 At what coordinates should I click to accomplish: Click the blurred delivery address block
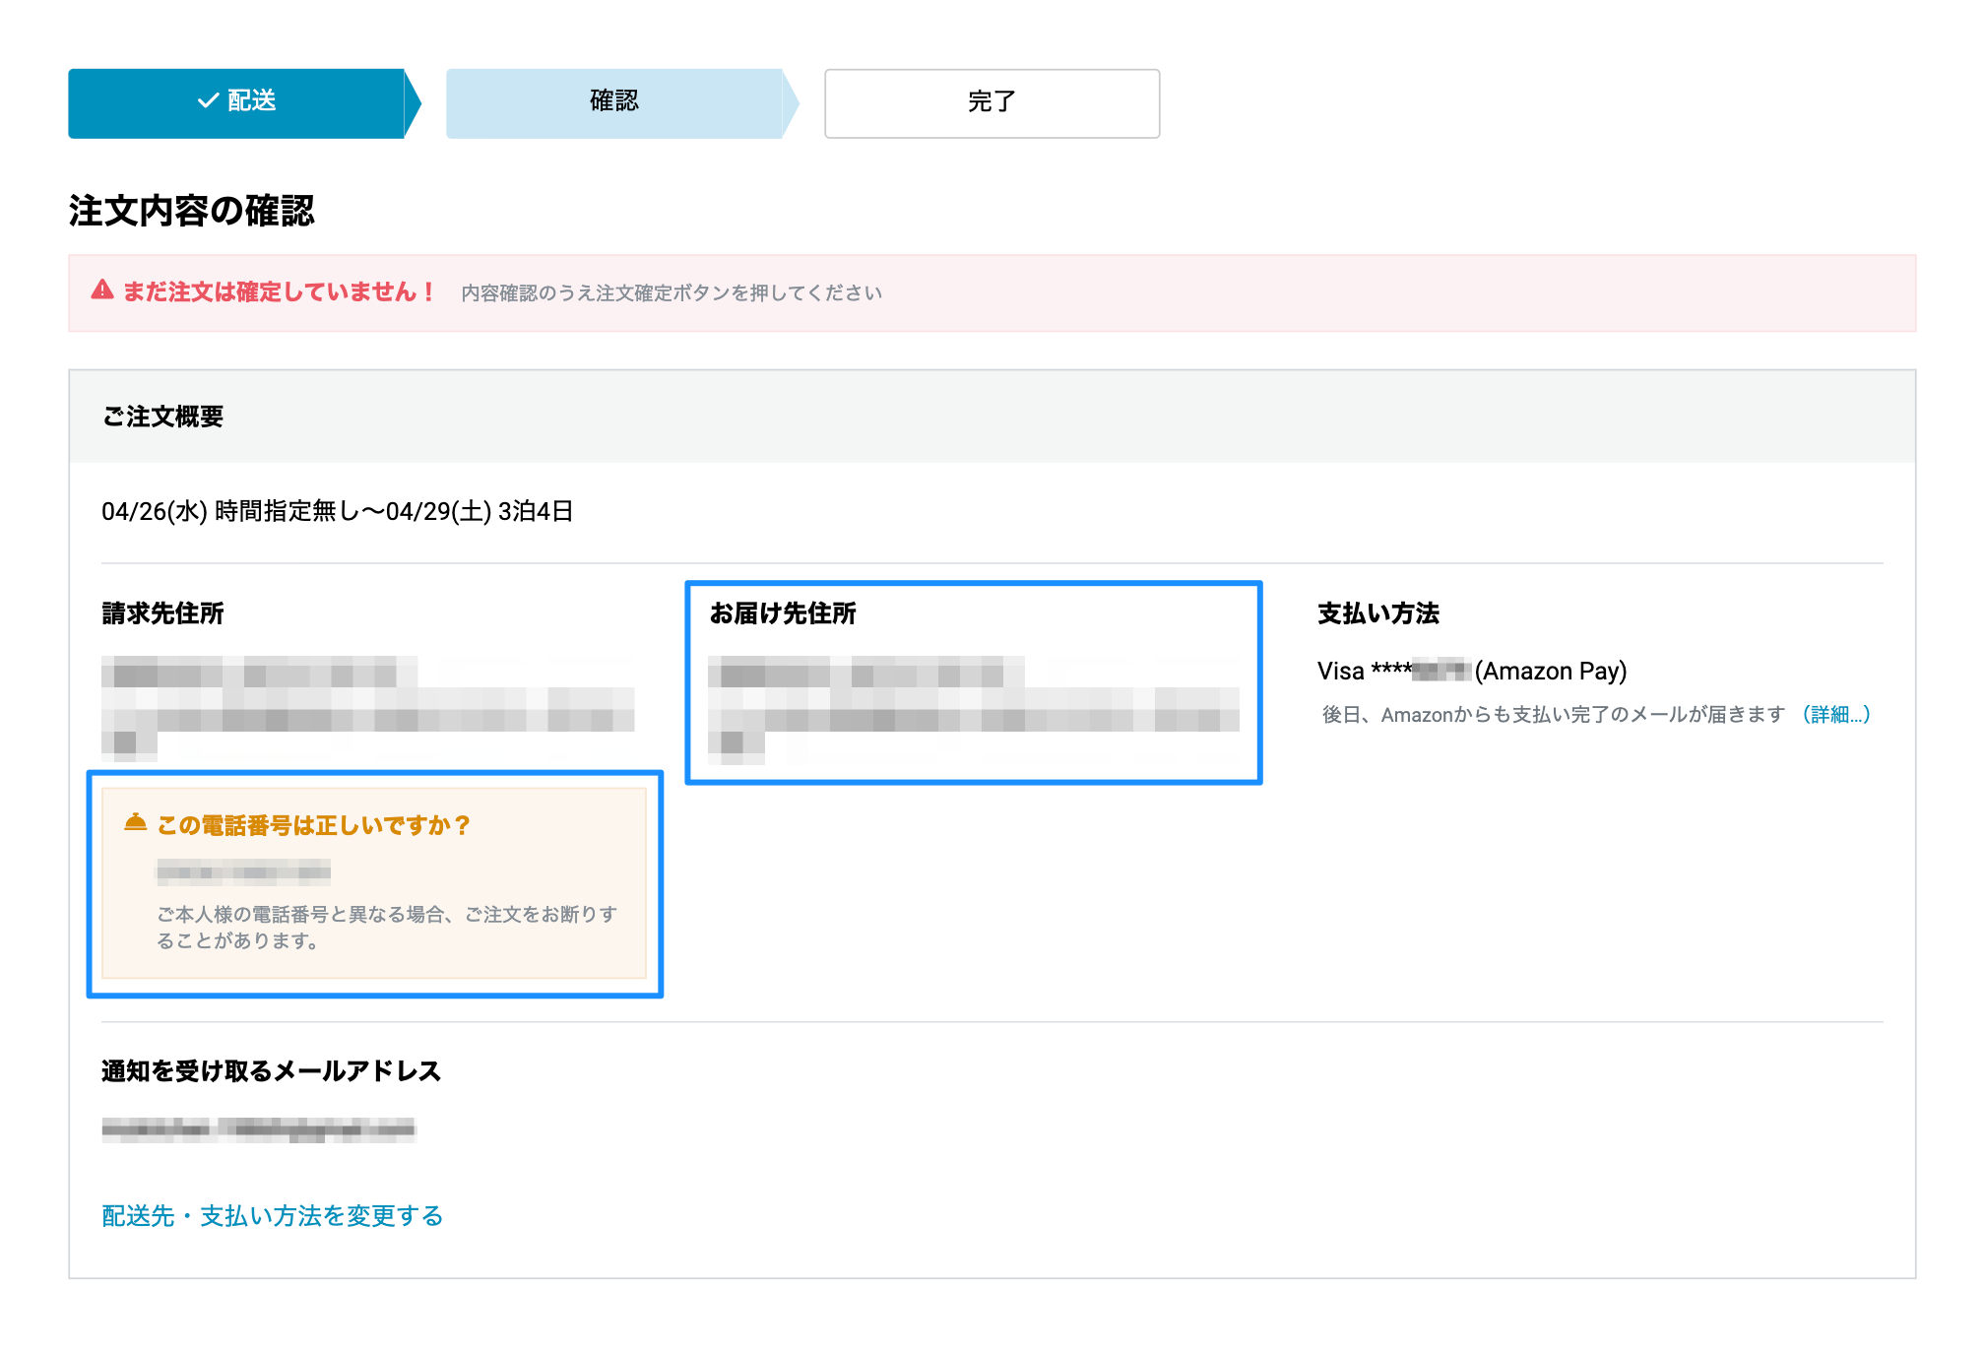pos(974,709)
